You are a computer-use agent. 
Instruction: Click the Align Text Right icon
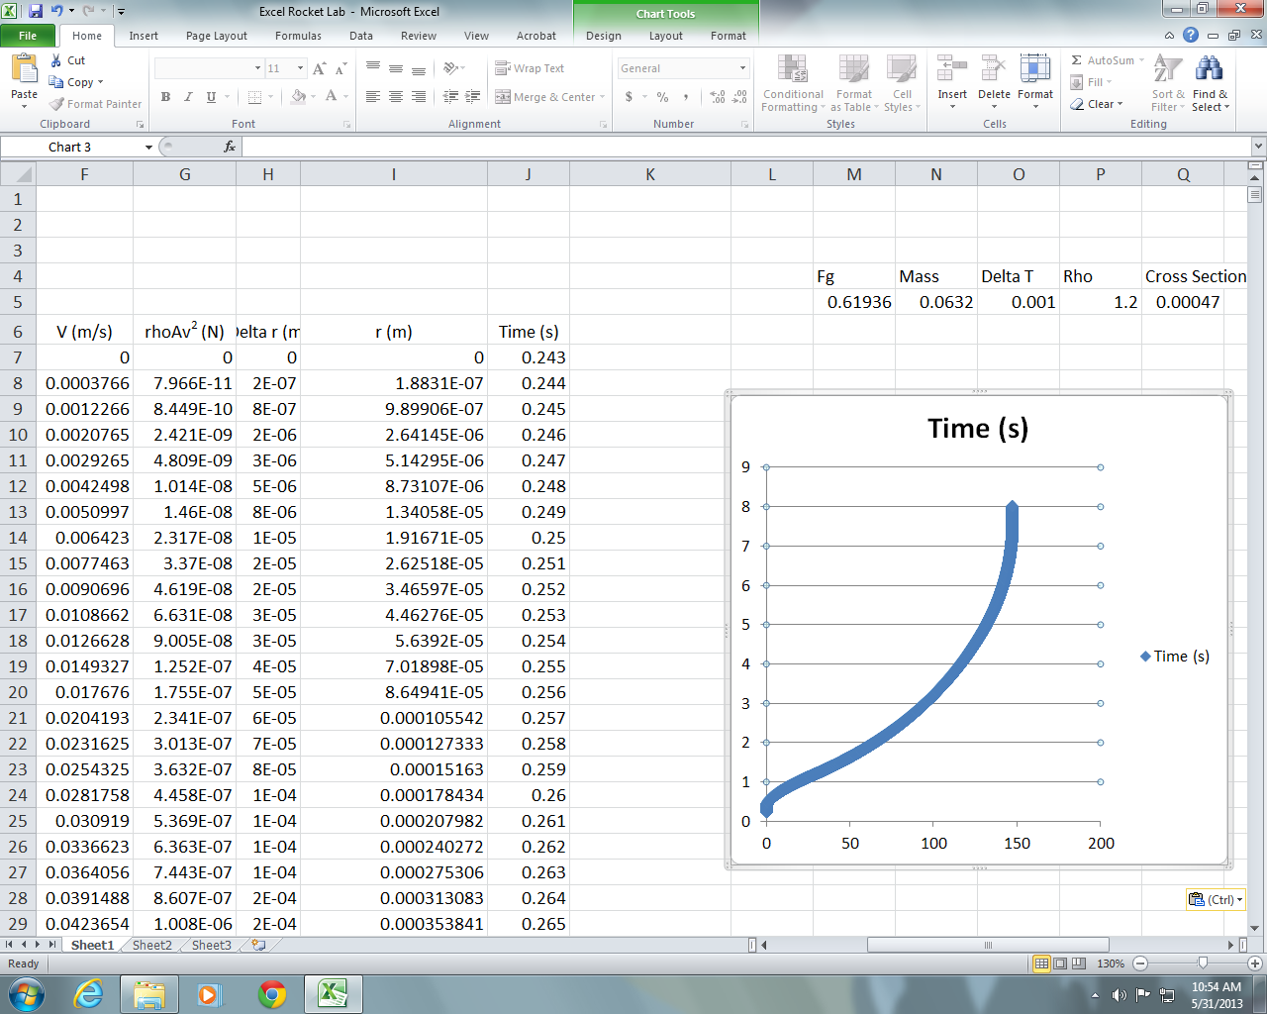pos(419,97)
